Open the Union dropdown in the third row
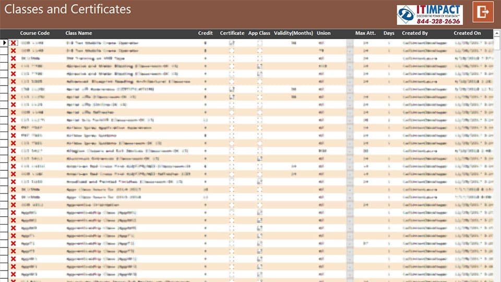Image resolution: width=501 pixels, height=282 pixels. click(x=350, y=58)
